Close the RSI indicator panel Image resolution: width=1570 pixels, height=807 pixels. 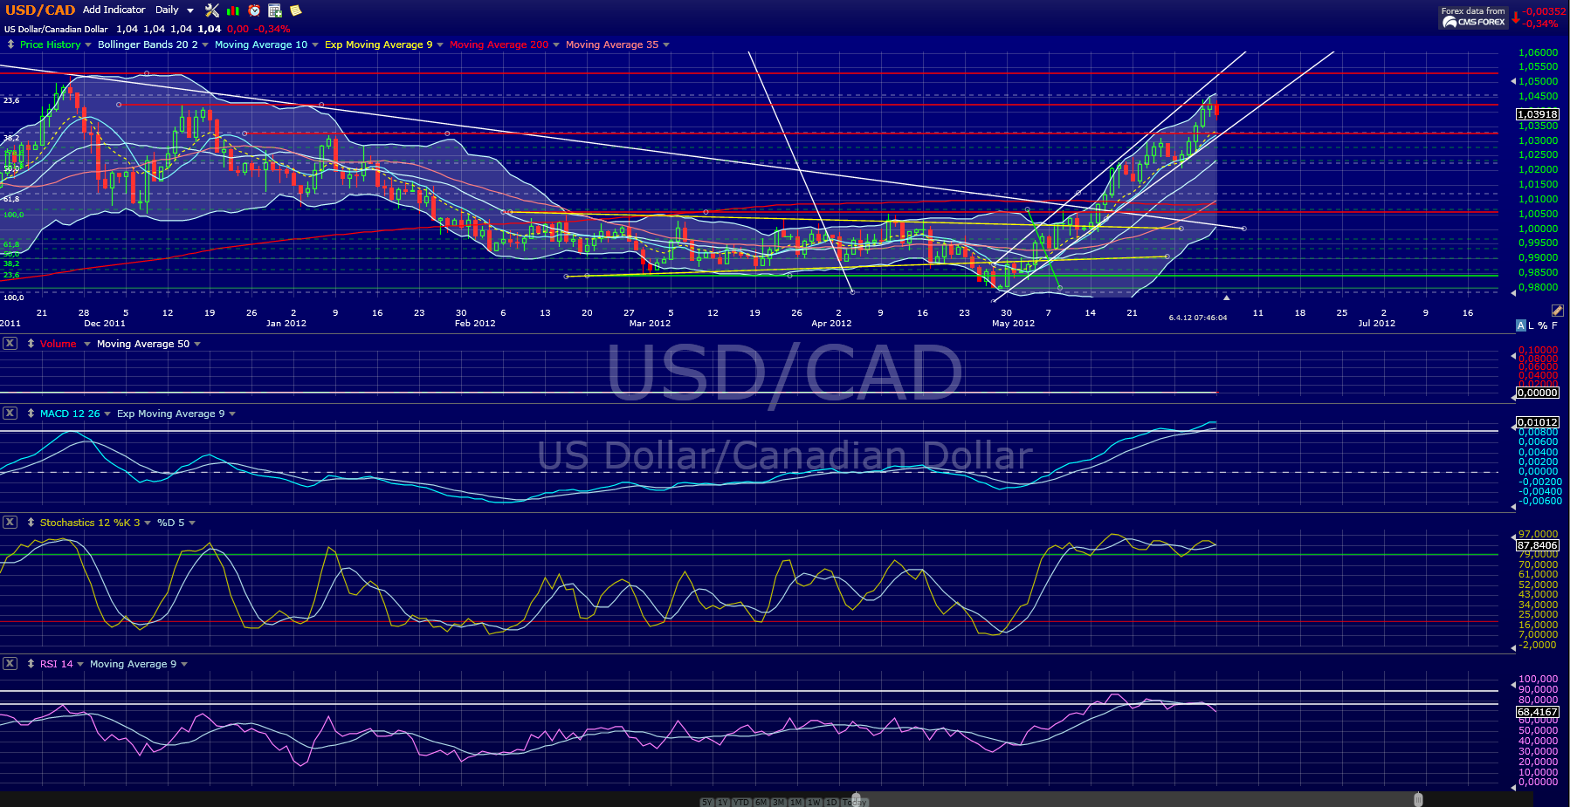[x=10, y=664]
